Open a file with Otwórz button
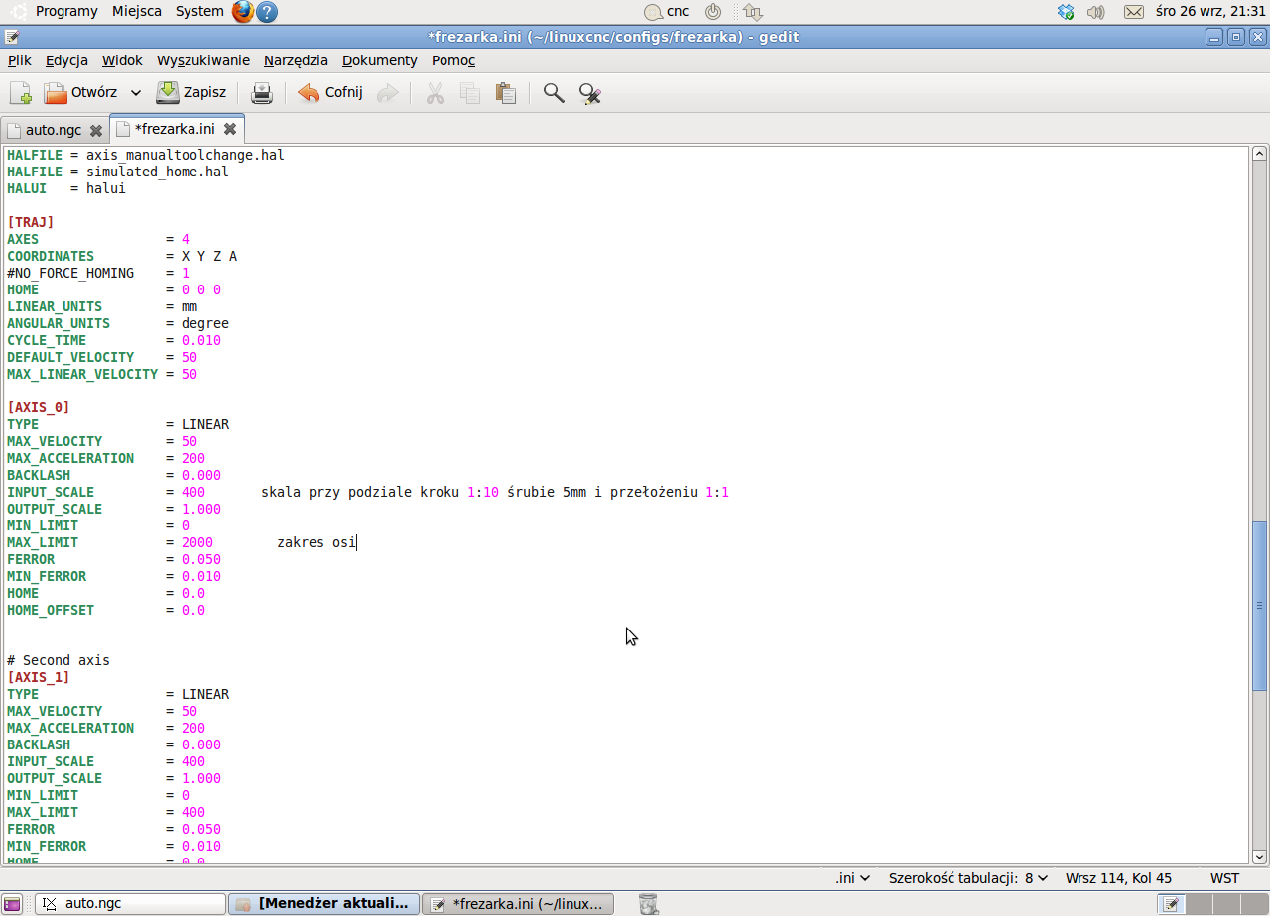The width and height of the screenshot is (1270, 916). pos(80,93)
